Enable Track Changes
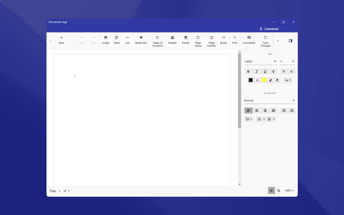This screenshot has width=344, height=215. pyautogui.click(x=266, y=40)
